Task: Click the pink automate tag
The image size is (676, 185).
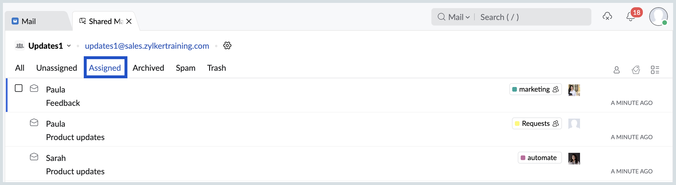Action: tap(539, 158)
